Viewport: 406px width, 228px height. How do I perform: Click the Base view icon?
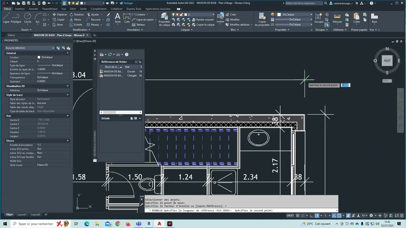coord(375,18)
